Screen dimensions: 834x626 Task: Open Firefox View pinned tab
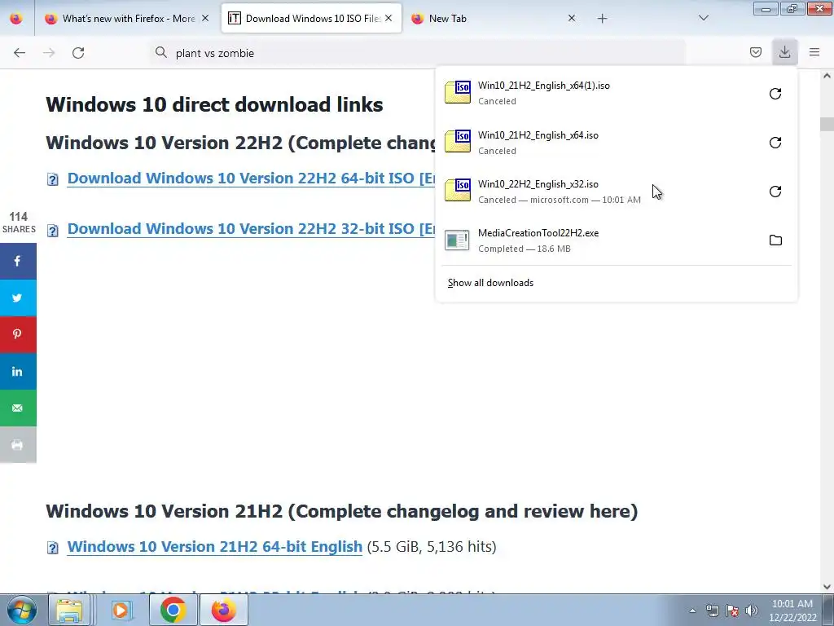16,19
